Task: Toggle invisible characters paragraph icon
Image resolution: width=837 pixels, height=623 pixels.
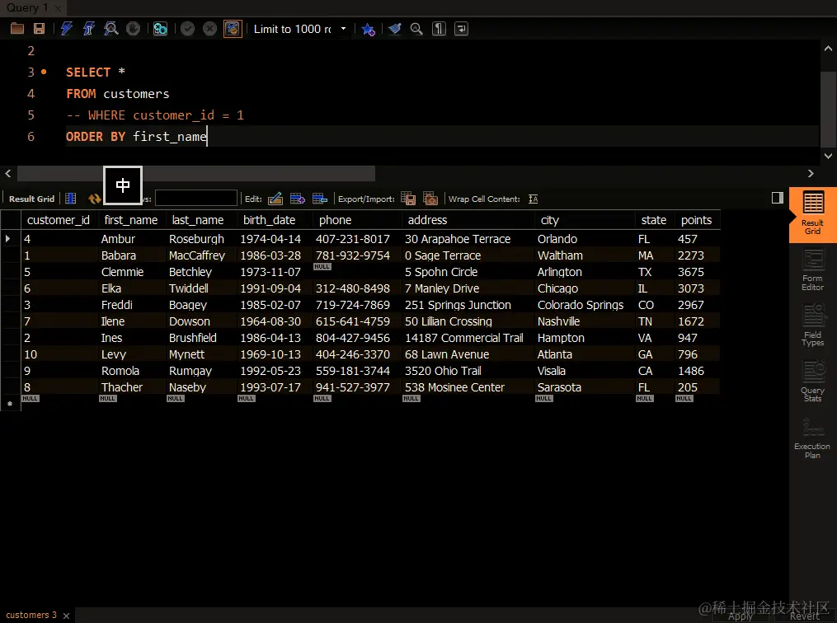Action: pyautogui.click(x=439, y=29)
